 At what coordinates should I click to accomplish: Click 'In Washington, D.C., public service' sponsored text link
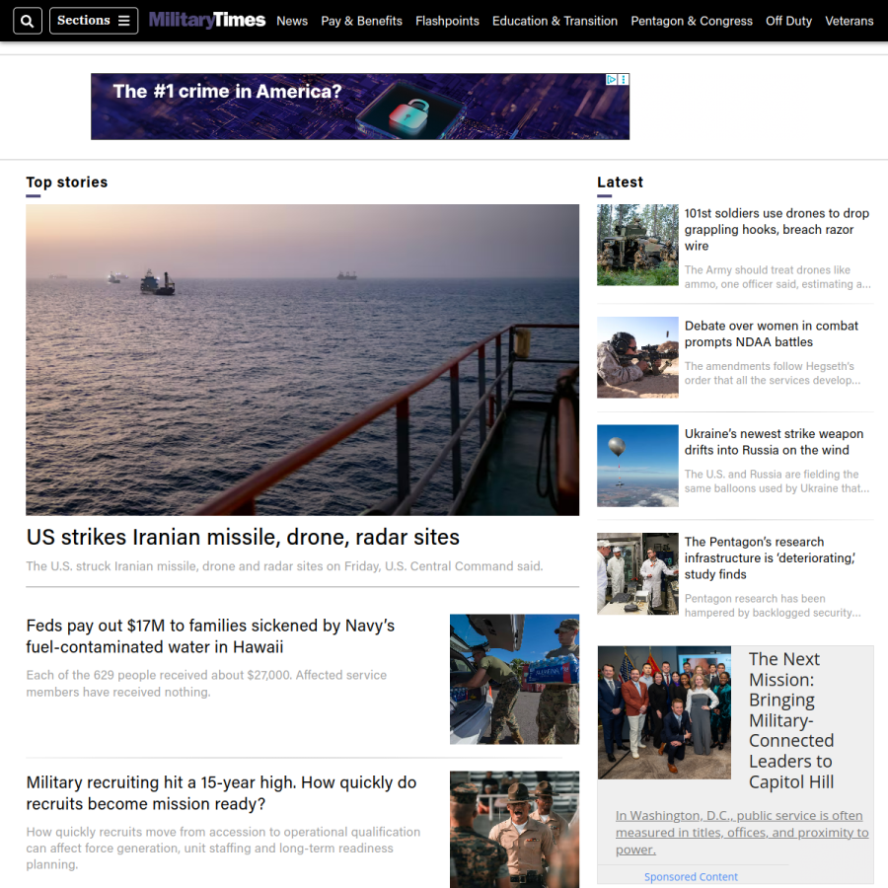pos(742,833)
